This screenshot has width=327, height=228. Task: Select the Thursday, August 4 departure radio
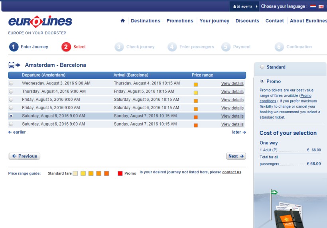pos(11,92)
